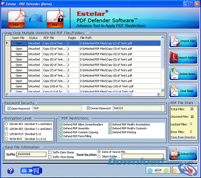Click the app icon in title bar
Screen dimensions: 201x178
click(3, 4)
